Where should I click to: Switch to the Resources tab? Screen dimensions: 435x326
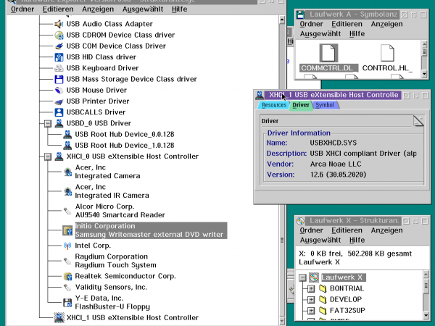pos(273,105)
